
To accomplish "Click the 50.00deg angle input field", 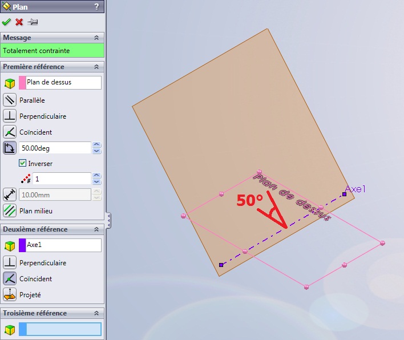I will [x=55, y=148].
